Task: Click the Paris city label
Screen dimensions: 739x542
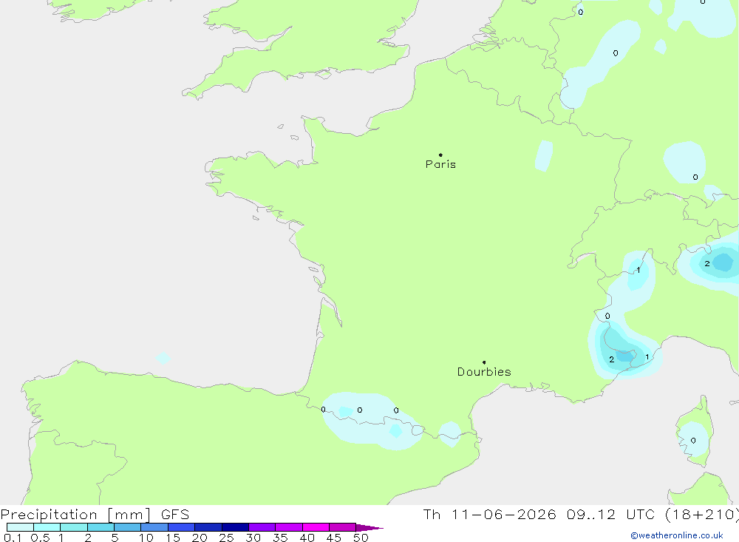Action: point(440,164)
